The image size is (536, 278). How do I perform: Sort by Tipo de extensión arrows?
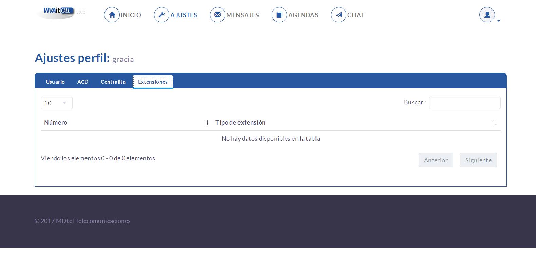click(x=494, y=123)
